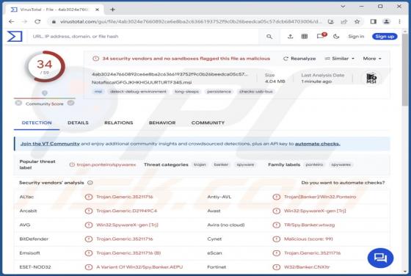Switch to the RELATIONS tab
411x276 pixels.
point(118,123)
